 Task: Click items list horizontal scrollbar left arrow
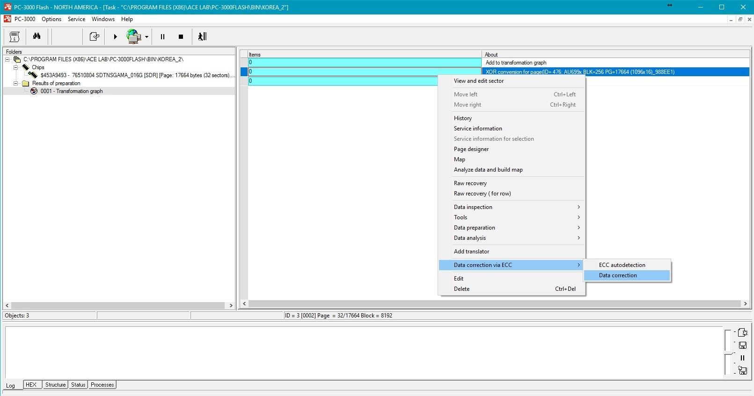244,304
